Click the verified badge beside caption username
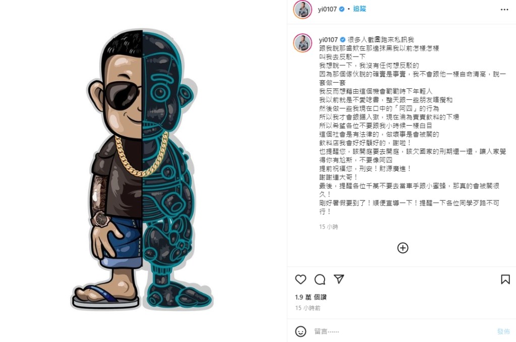516x342 pixels. (x=343, y=40)
